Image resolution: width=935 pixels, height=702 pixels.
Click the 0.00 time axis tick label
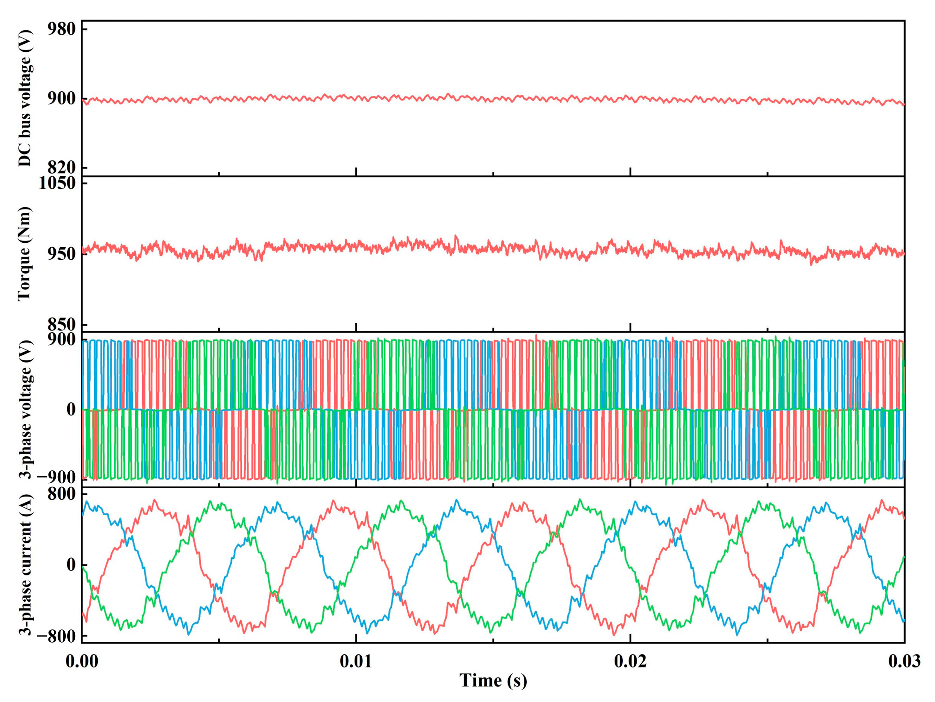click(x=82, y=661)
